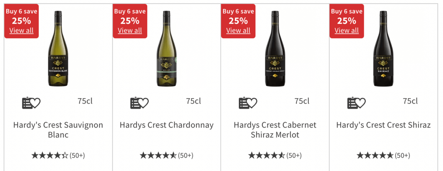View star rating for Cabernet Shiraz Merlot
Image resolution: width=443 pixels, height=171 pixels.
coord(275,155)
